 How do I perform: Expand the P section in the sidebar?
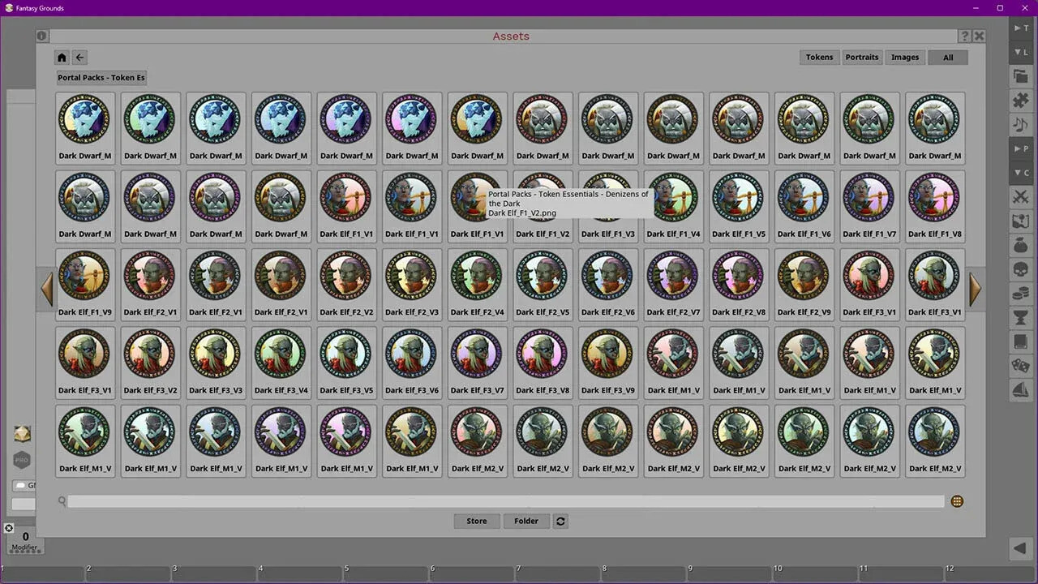(x=1020, y=148)
